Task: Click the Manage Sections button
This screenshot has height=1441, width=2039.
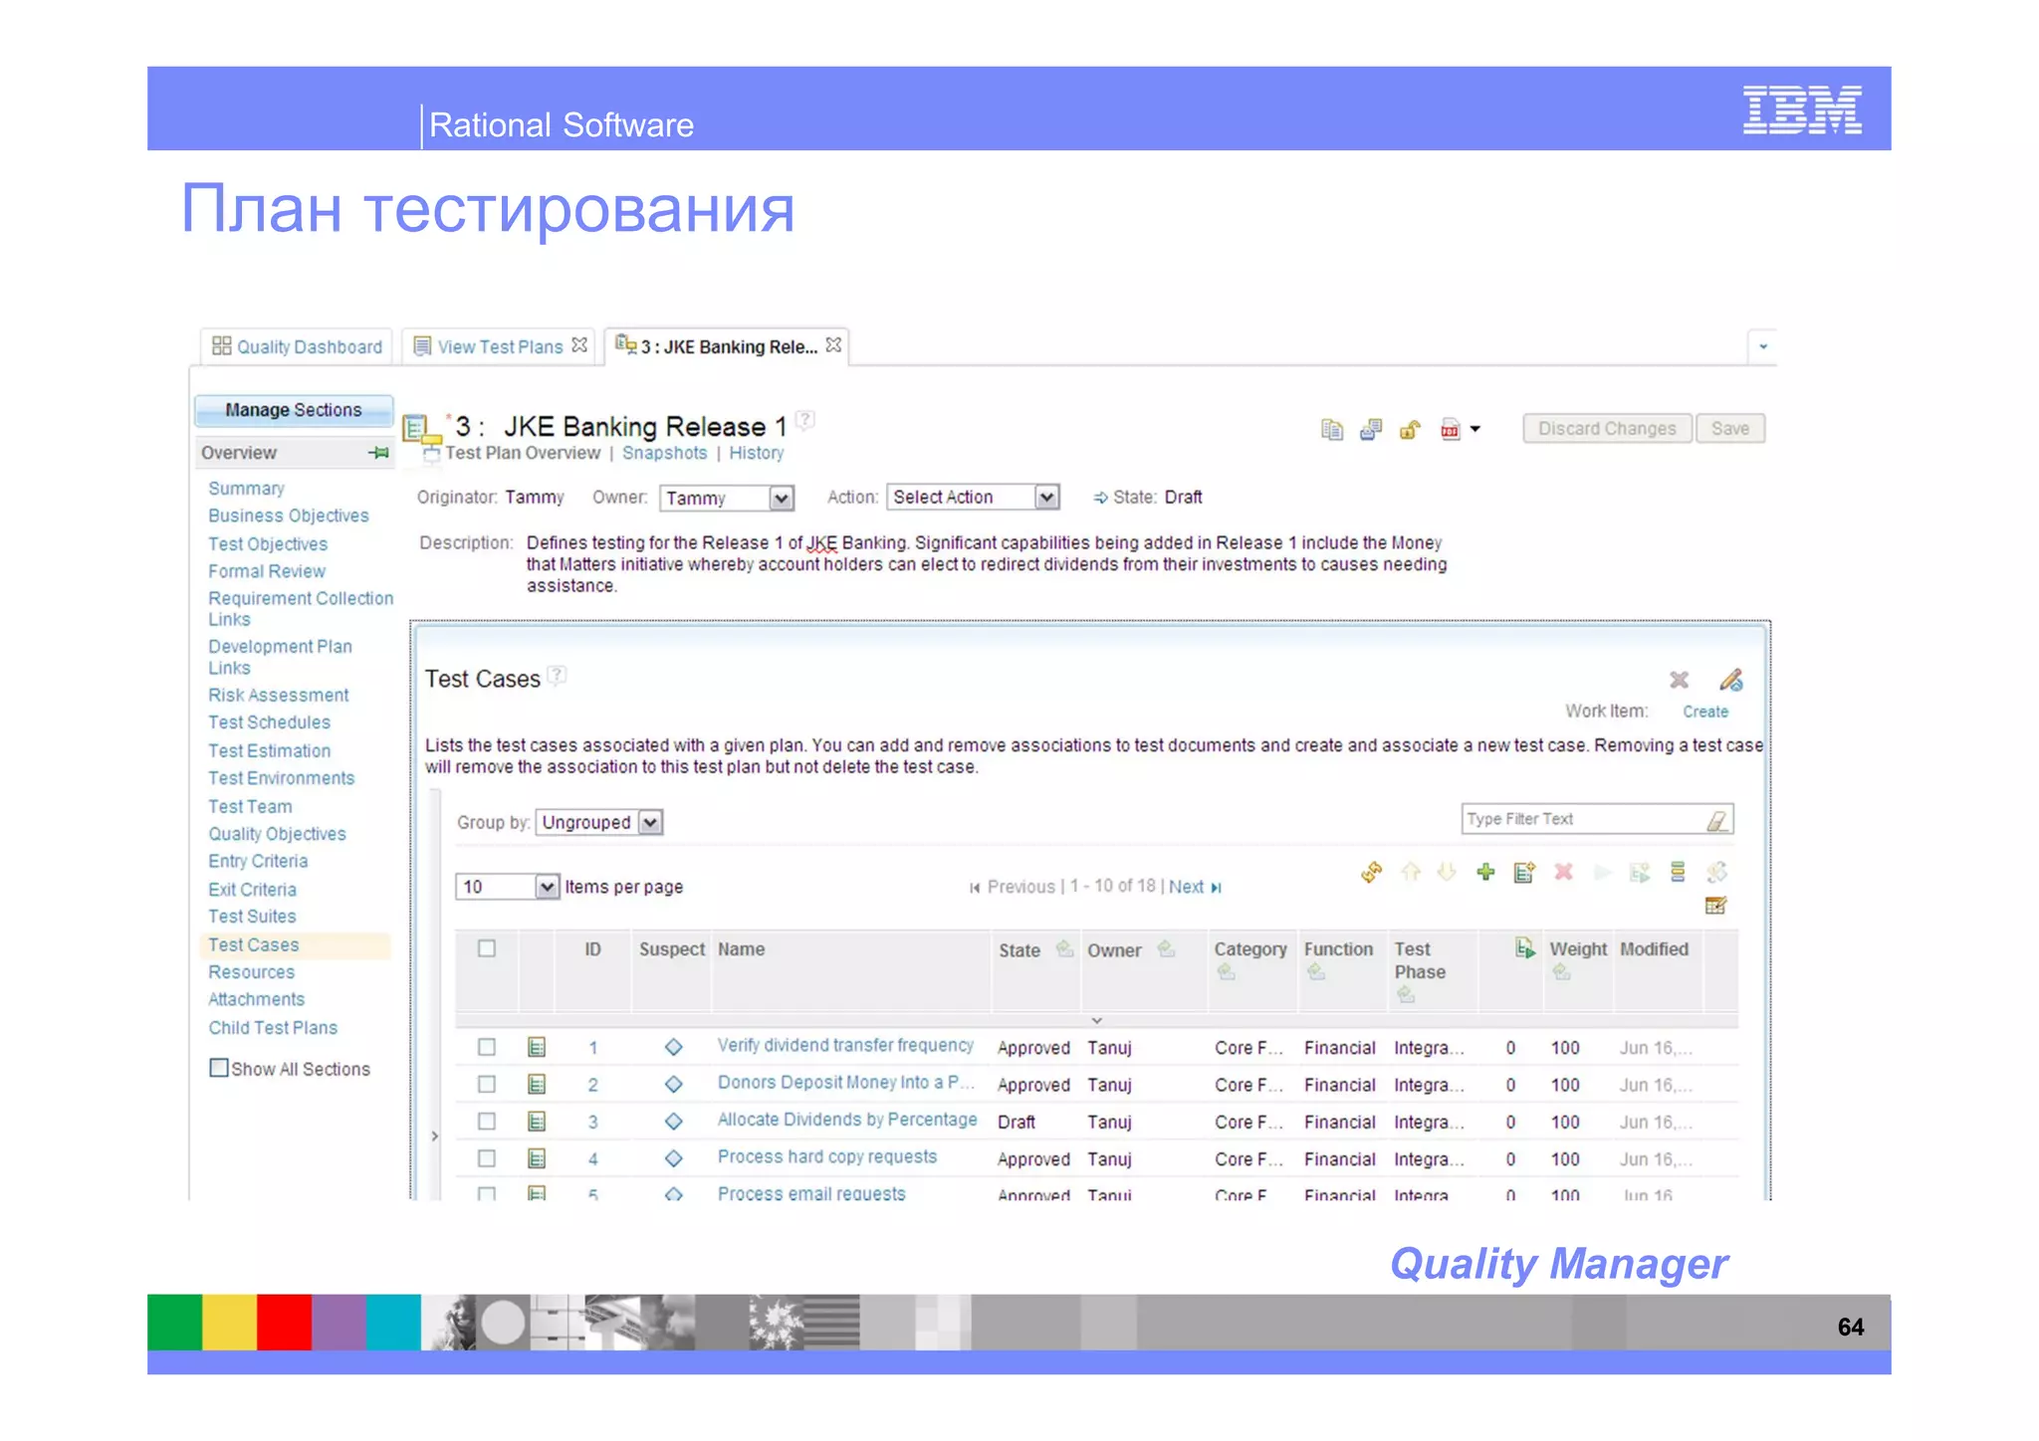Action: pyautogui.click(x=294, y=410)
